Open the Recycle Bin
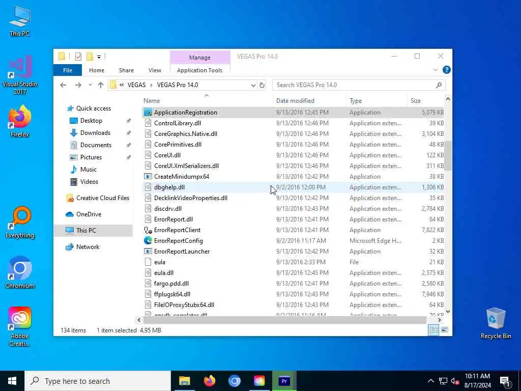 (496, 323)
